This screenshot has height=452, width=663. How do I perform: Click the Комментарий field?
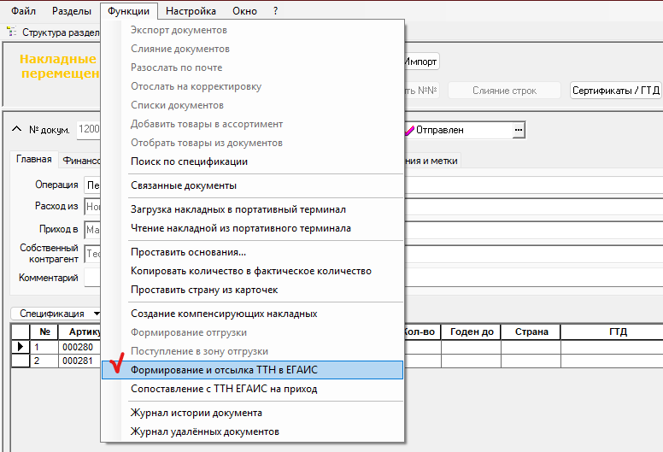(92, 278)
